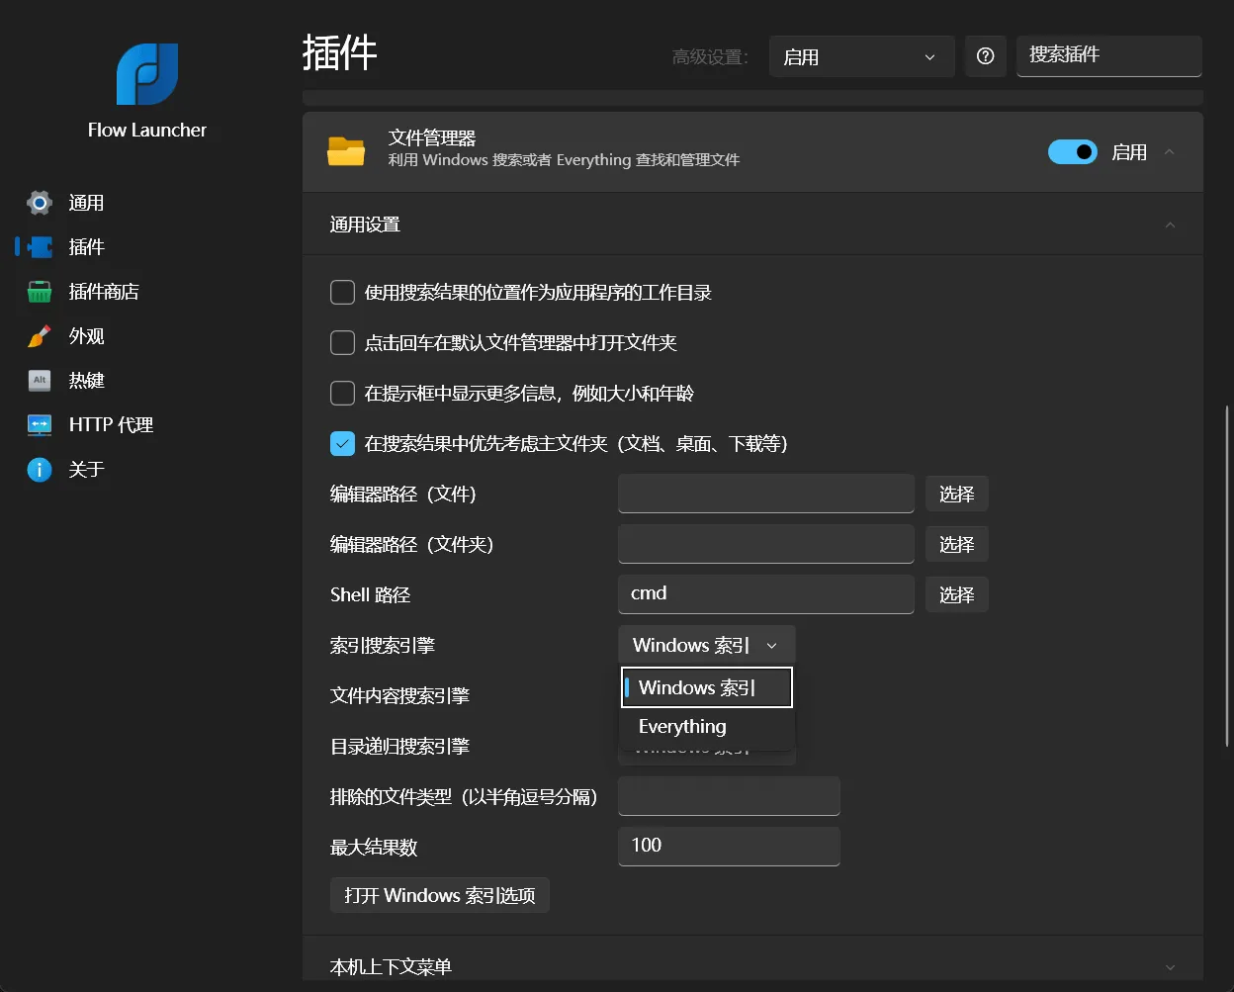Click the plugin description mentioning Everything

coord(564,160)
